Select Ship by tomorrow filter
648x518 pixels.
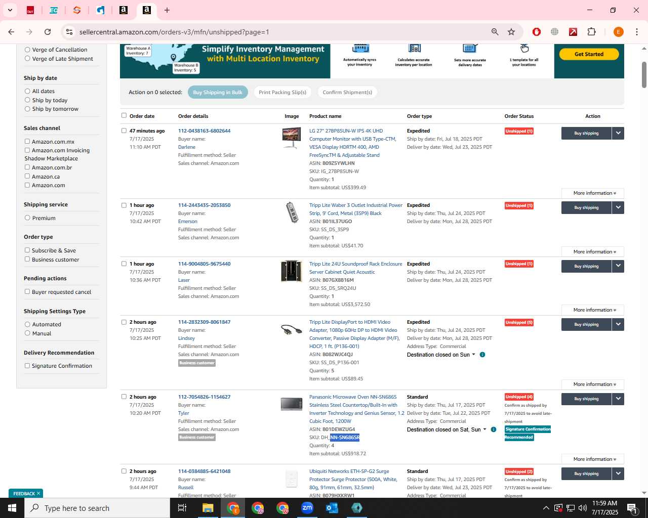click(27, 109)
